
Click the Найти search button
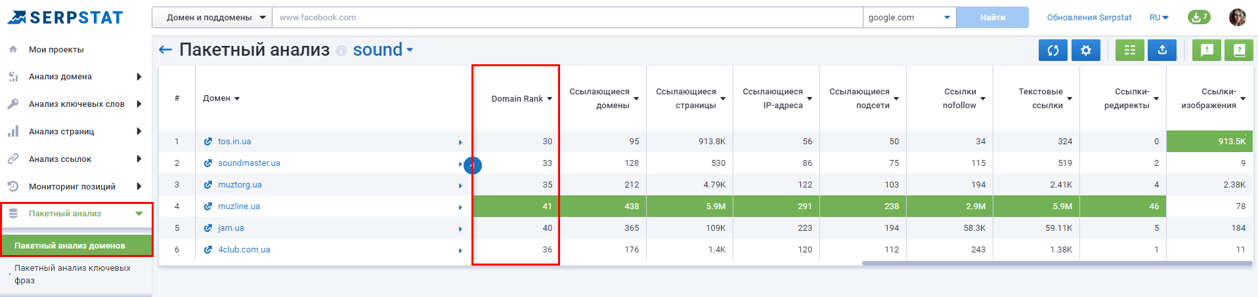pyautogui.click(x=993, y=18)
